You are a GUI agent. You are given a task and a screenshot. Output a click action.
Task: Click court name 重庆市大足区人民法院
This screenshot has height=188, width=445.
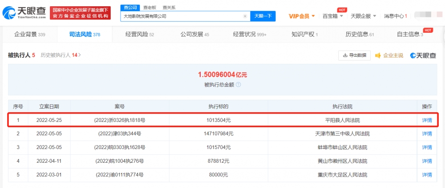342,175
